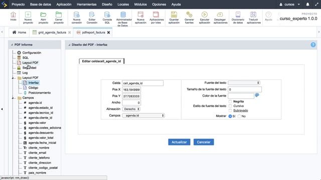Open Diccionario de datos icon
The width and height of the screenshot is (321, 180).
(x=238, y=17)
